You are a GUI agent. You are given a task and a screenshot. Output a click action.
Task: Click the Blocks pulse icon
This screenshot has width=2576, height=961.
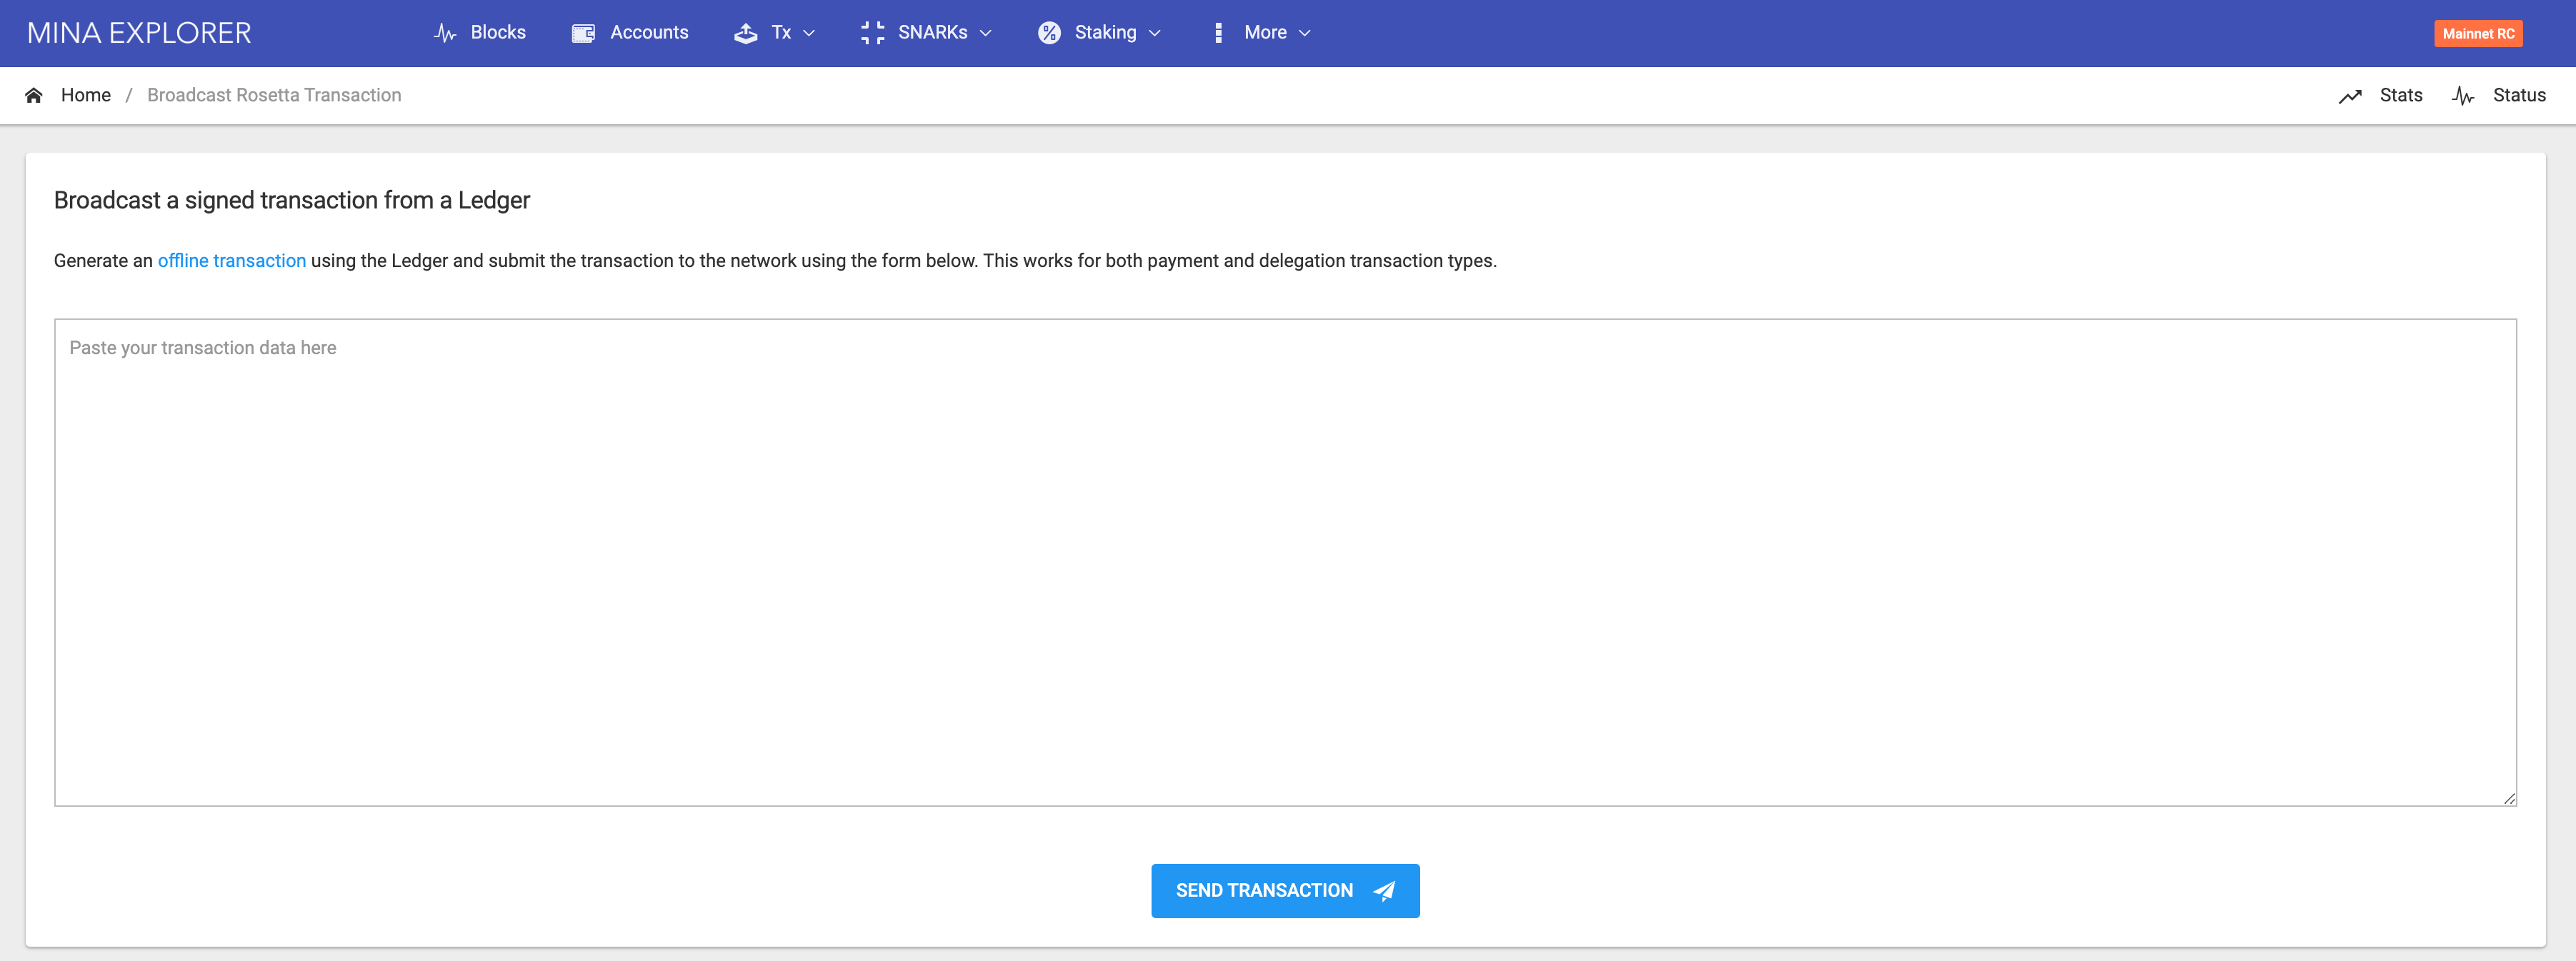point(445,33)
